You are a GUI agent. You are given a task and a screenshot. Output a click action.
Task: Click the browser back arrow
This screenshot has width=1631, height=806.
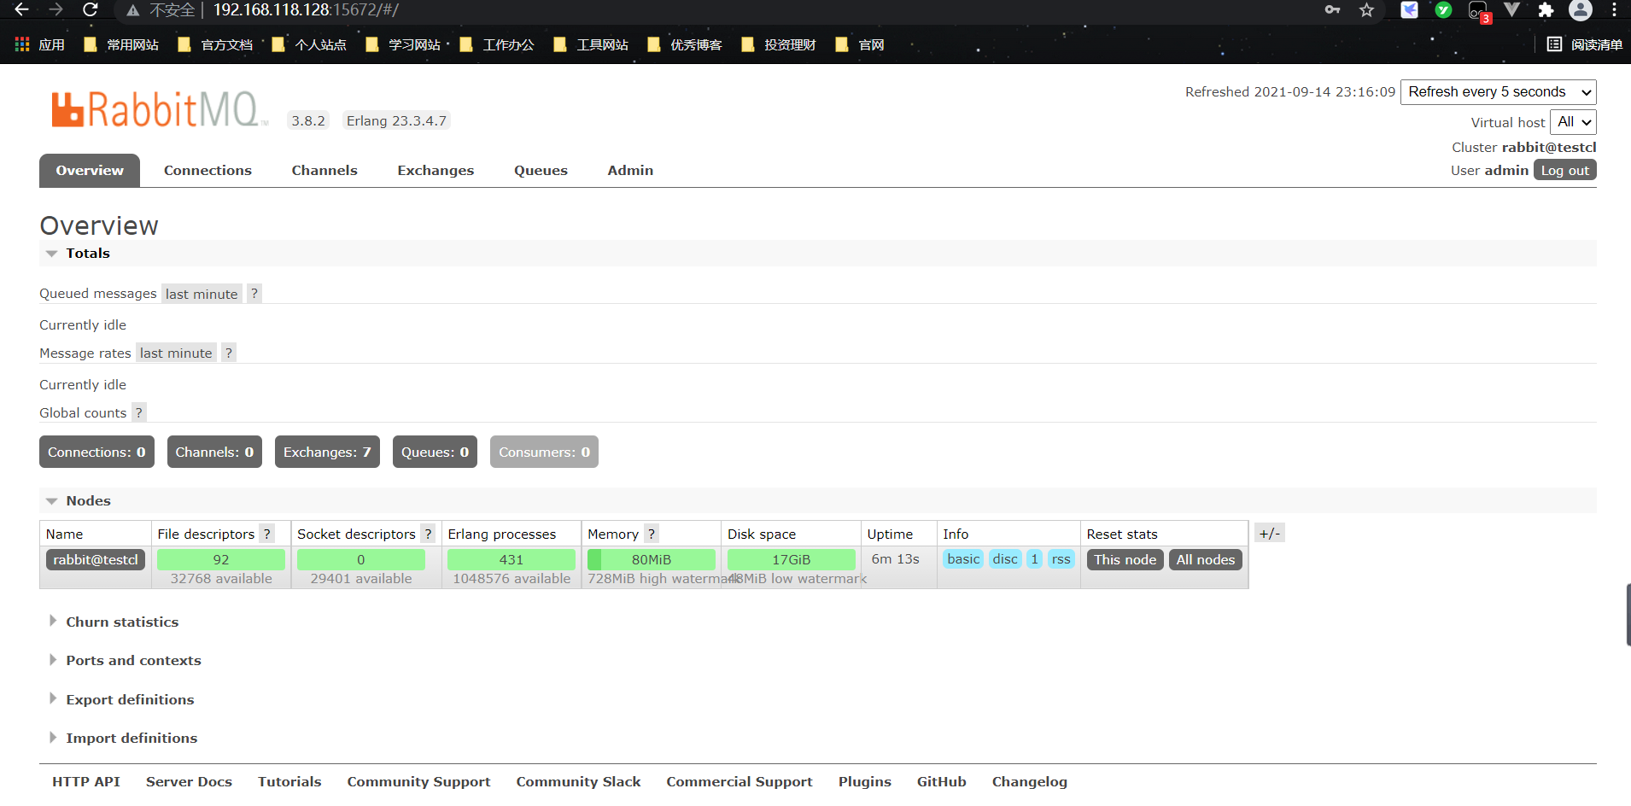tap(22, 9)
